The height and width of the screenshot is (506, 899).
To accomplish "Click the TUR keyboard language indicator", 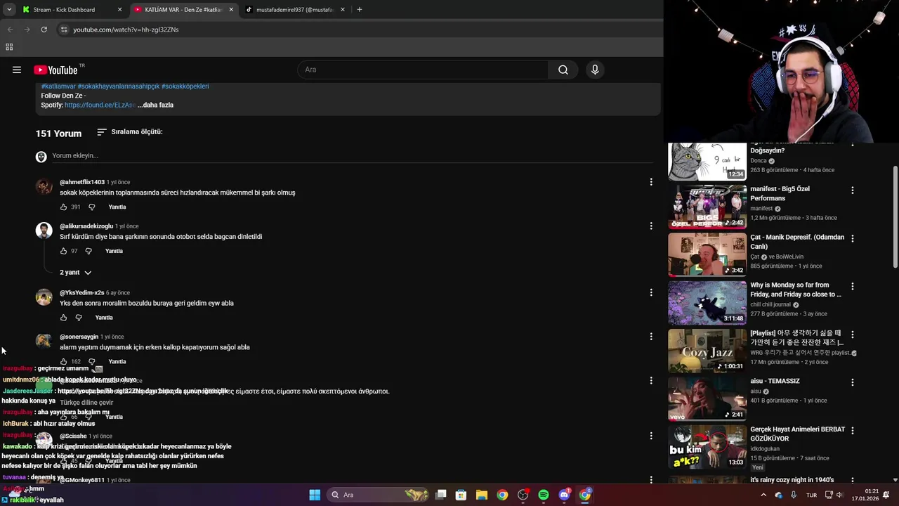I will 811,495.
